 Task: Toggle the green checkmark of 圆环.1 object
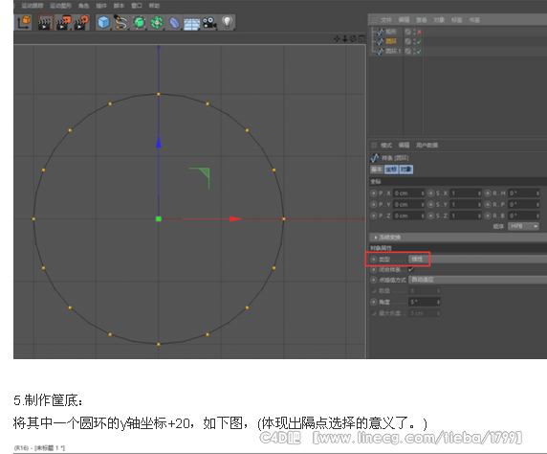tap(419, 52)
